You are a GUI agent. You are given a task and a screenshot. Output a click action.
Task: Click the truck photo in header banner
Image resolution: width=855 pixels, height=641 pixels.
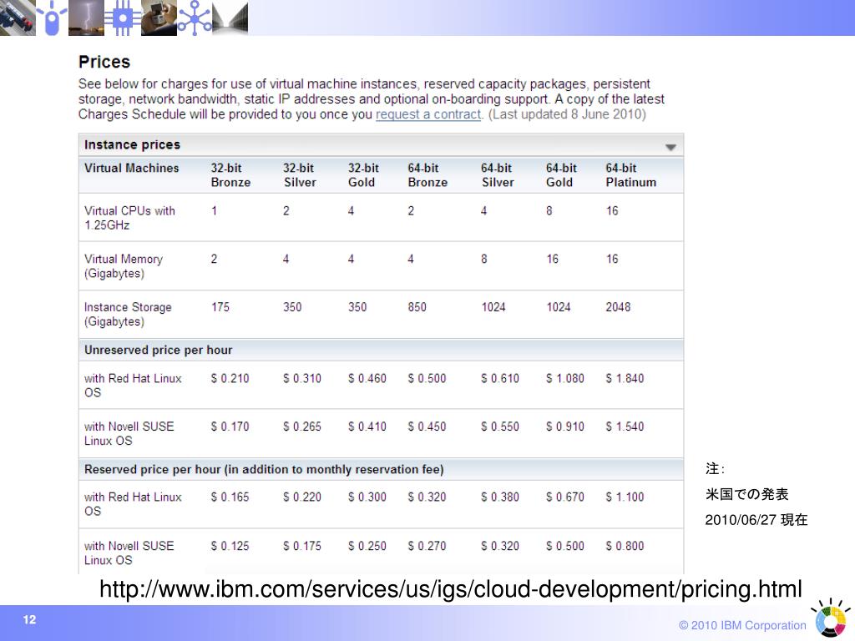(18, 18)
